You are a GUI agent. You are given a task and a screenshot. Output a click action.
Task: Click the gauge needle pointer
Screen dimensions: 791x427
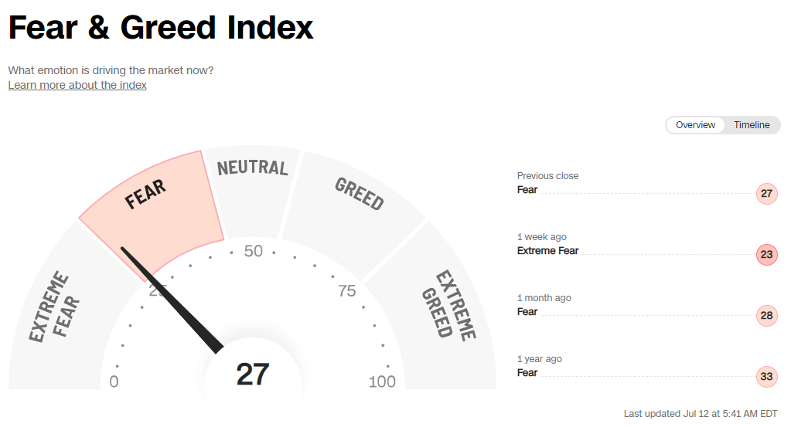coord(174,301)
